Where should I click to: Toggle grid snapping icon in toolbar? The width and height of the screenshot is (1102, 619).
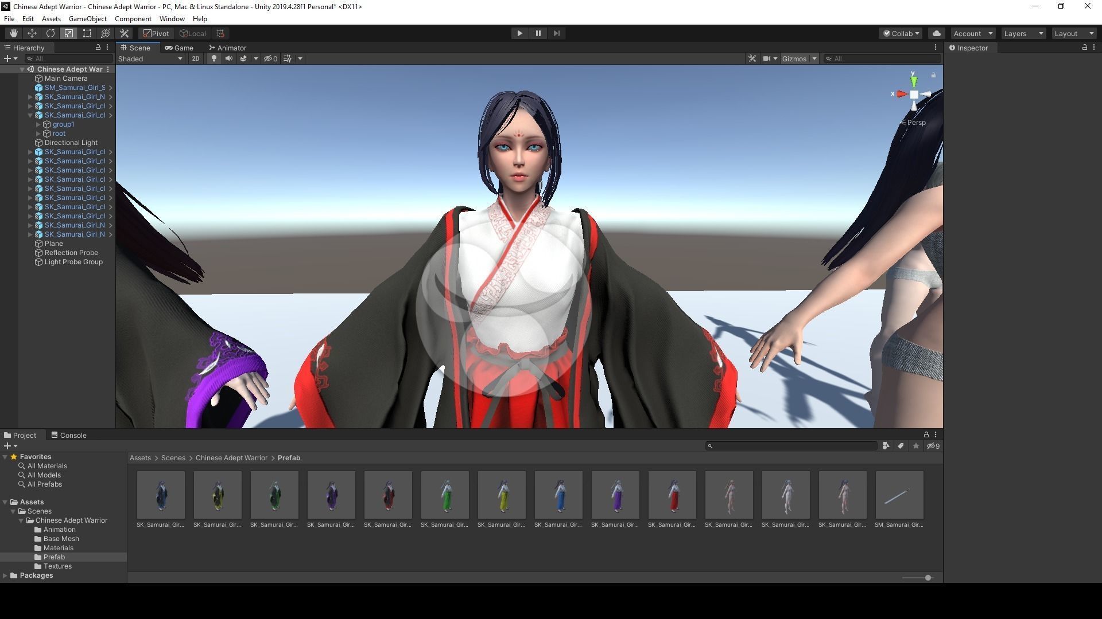point(220,33)
